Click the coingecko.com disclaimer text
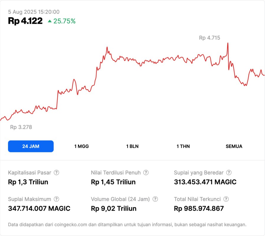The height and width of the screenshot is (236, 265). (127, 225)
